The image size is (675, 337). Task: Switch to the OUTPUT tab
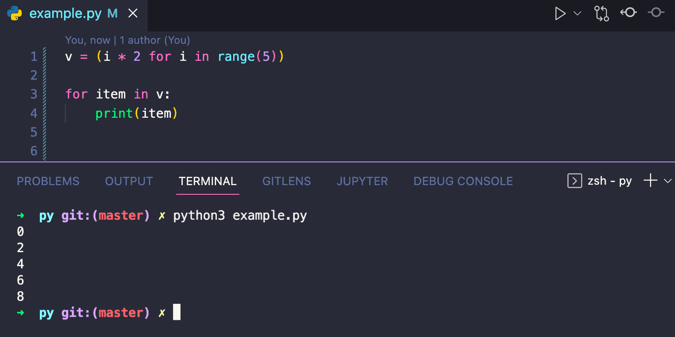pos(129,181)
